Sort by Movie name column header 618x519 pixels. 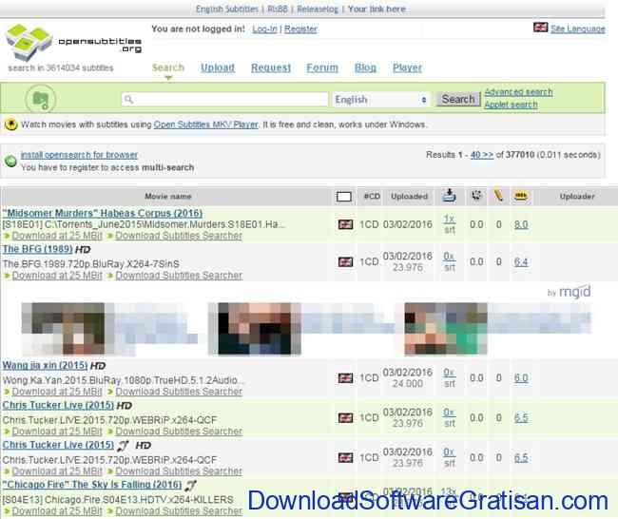pyautogui.click(x=168, y=196)
